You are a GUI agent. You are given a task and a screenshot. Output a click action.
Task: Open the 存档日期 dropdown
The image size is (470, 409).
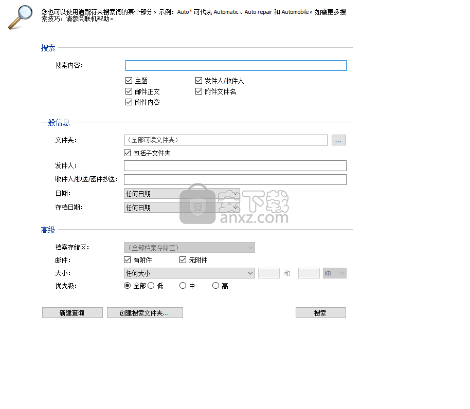[x=182, y=208]
